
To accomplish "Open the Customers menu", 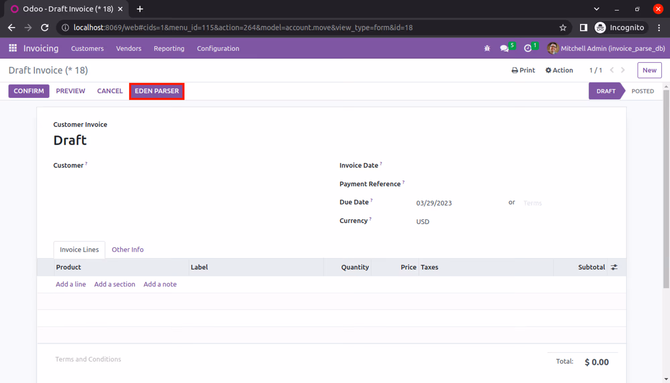I will tap(87, 49).
